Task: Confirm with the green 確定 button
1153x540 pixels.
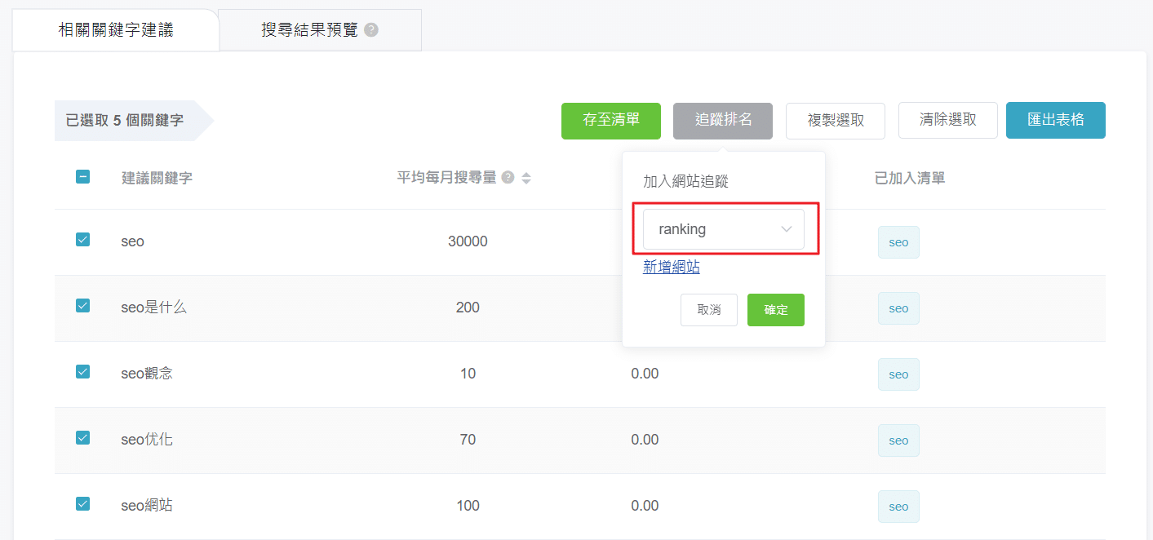Action: 775,310
